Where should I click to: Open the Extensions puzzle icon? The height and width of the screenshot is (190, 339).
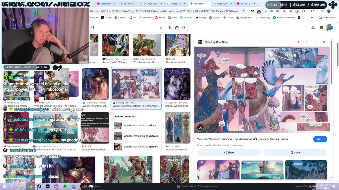point(303,11)
